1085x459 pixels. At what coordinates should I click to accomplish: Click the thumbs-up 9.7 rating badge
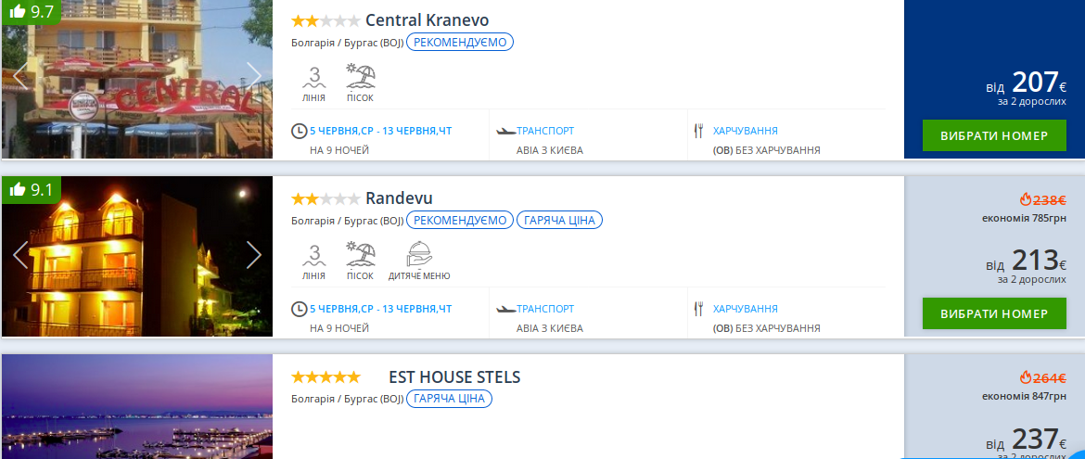coord(32,12)
